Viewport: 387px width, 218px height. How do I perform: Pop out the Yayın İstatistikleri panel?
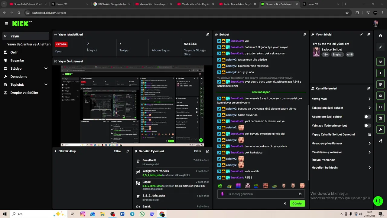coord(207,35)
